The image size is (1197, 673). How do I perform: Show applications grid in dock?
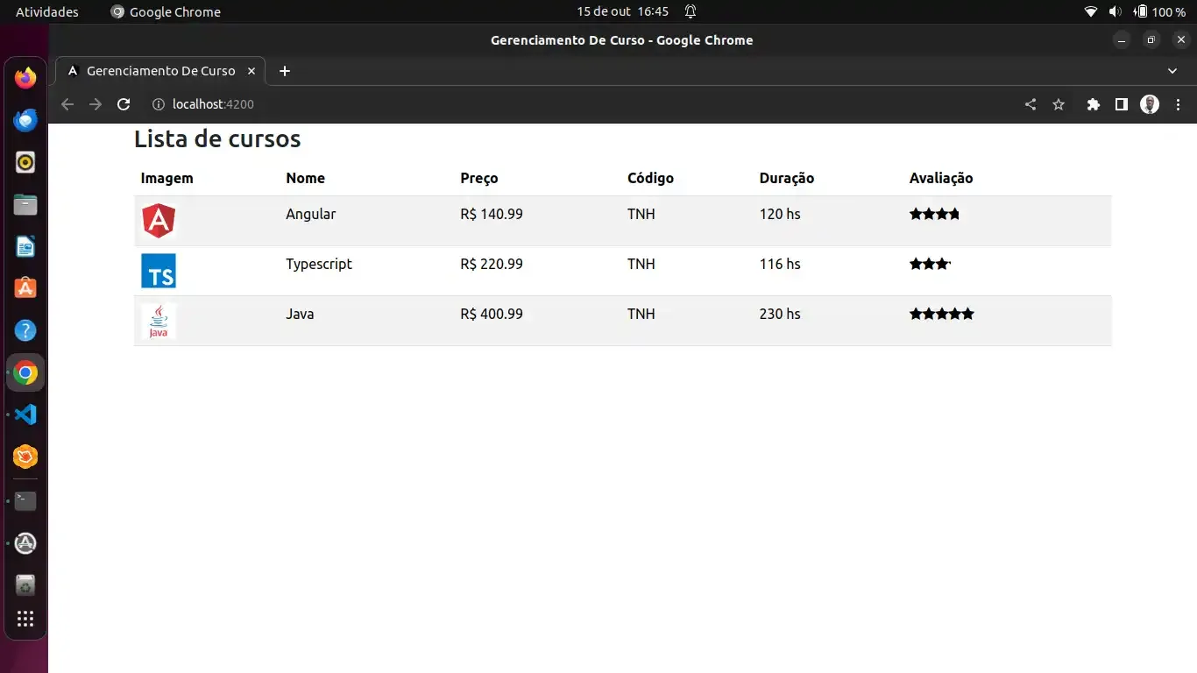25,619
